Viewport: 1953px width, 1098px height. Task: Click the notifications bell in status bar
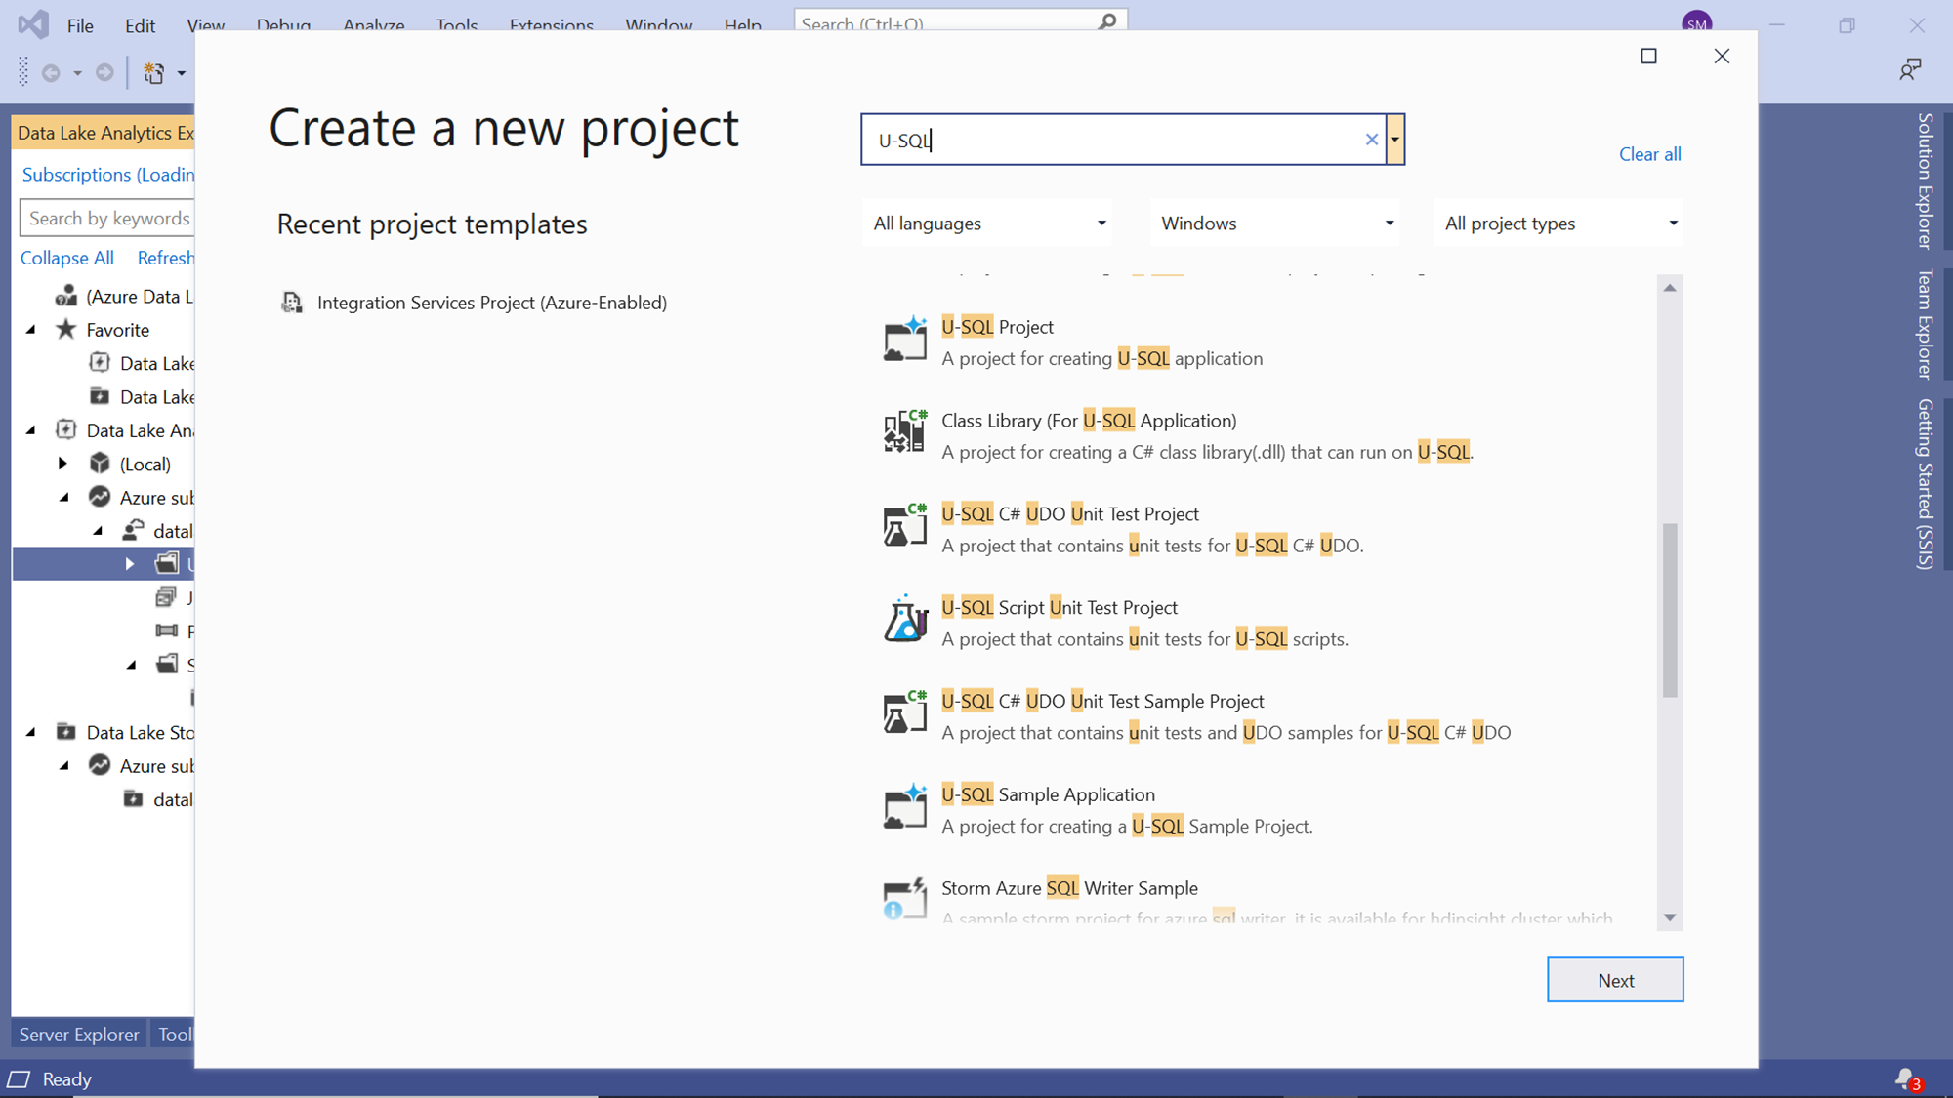[x=1905, y=1078]
